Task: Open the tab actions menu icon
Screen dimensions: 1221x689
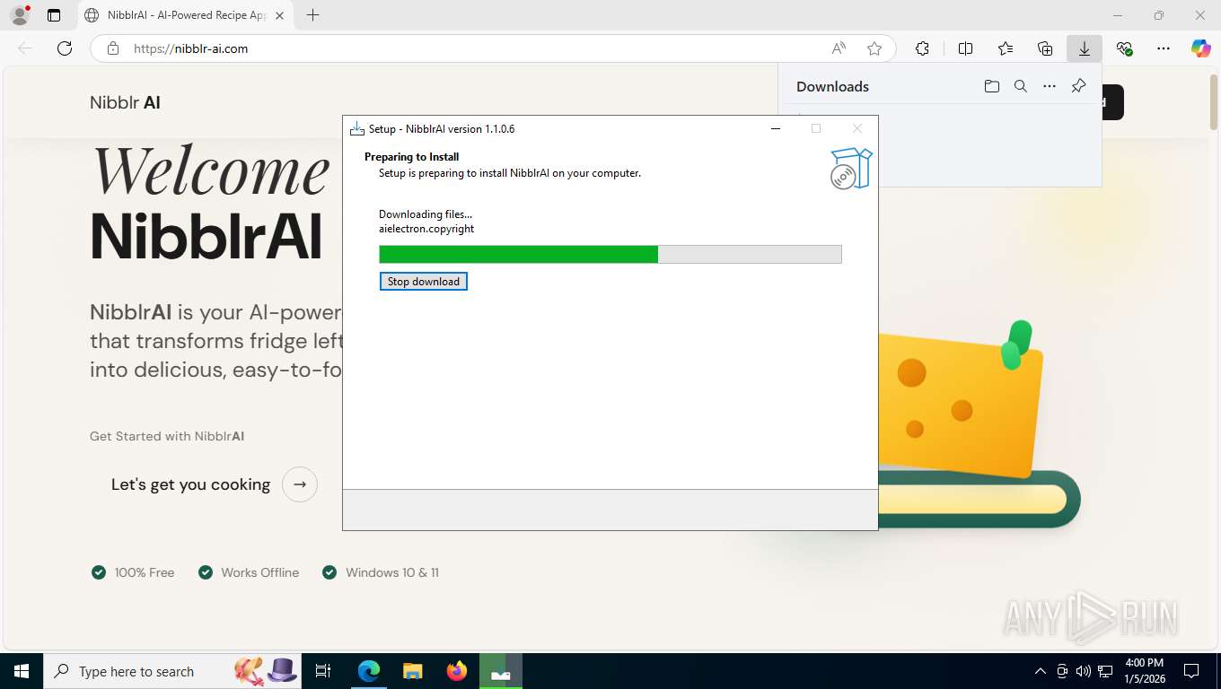Action: pyautogui.click(x=54, y=15)
